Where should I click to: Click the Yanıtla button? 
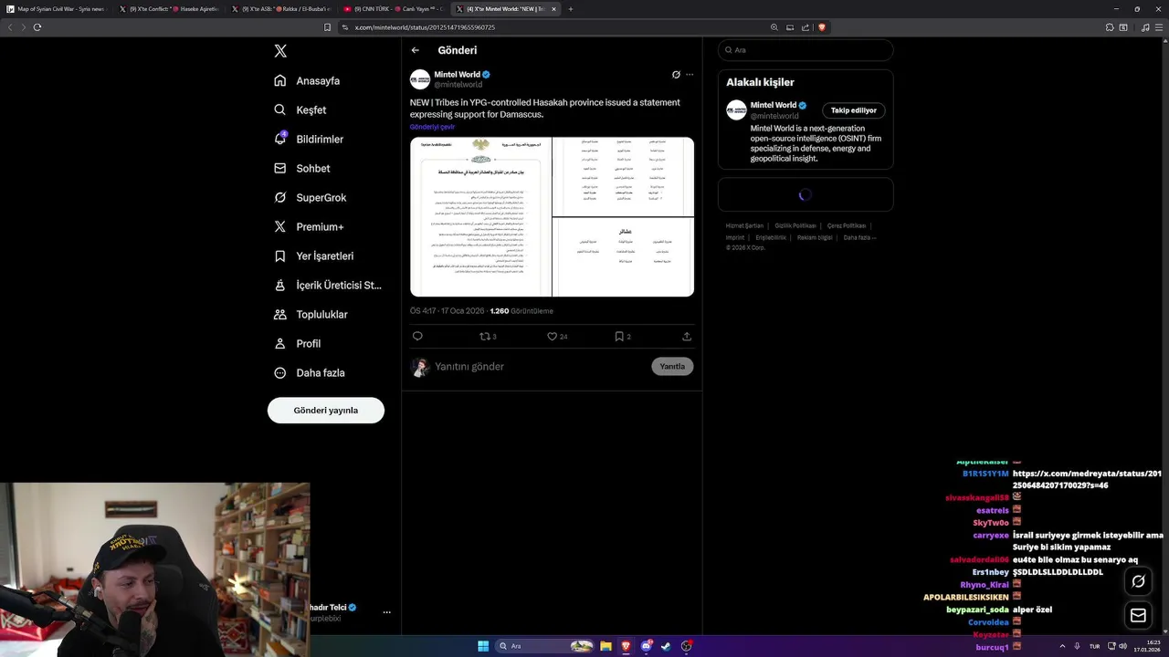click(672, 366)
